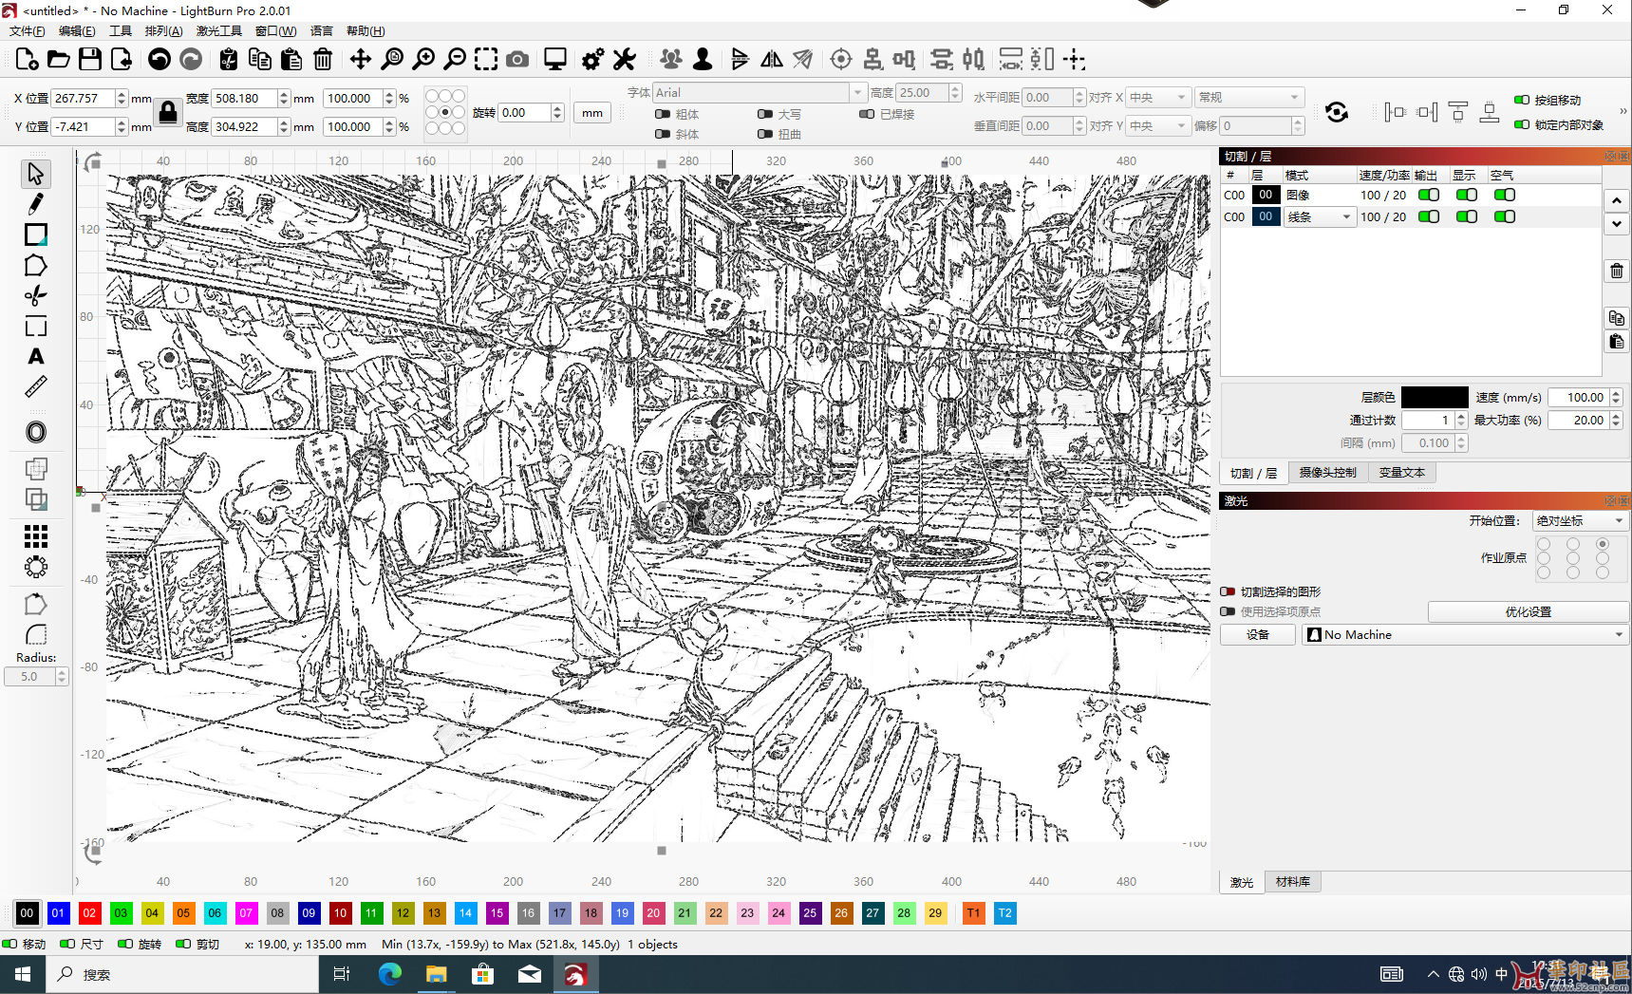Viewport: 1632px width, 994px height.
Task: Open the 常规 style dropdown
Action: tap(1249, 97)
